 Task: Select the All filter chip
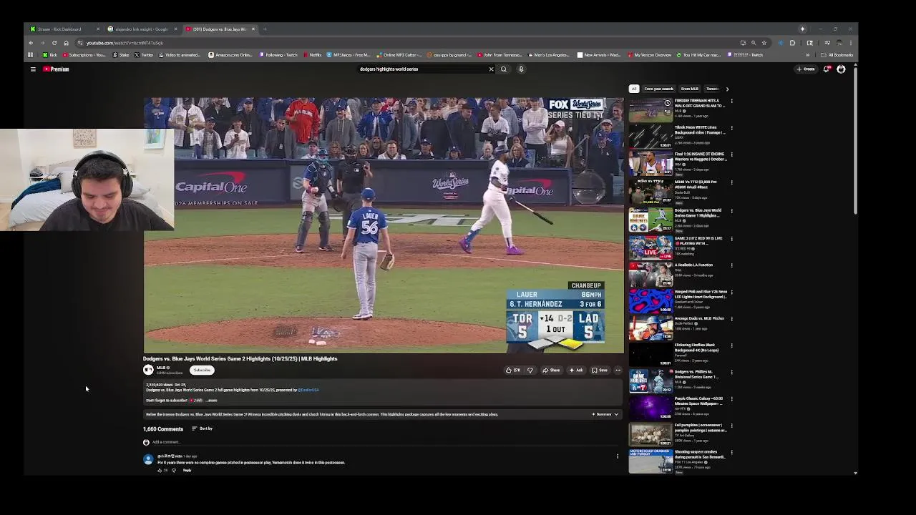(633, 89)
